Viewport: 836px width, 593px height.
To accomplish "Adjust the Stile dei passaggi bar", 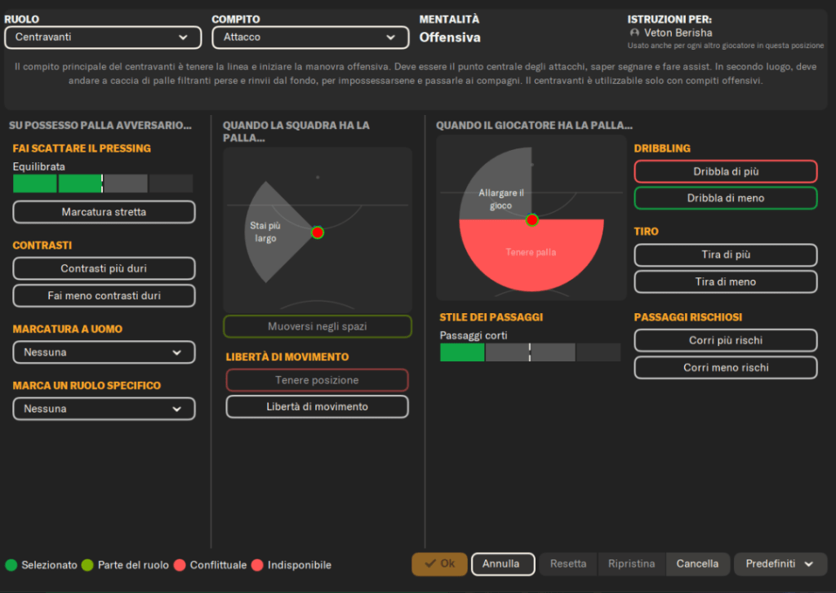I will point(529,352).
